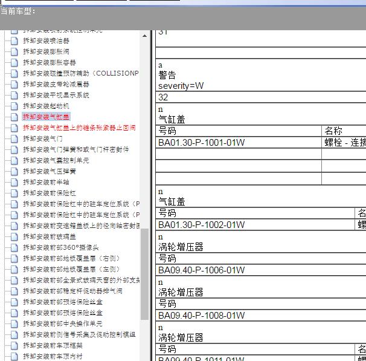Click 气缸盖 heading above BA01.30-P-1001-01W table
Viewport: 366px width, 361px height.
172,120
